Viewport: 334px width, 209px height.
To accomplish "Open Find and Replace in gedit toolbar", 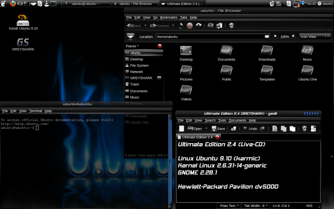I will (314, 128).
